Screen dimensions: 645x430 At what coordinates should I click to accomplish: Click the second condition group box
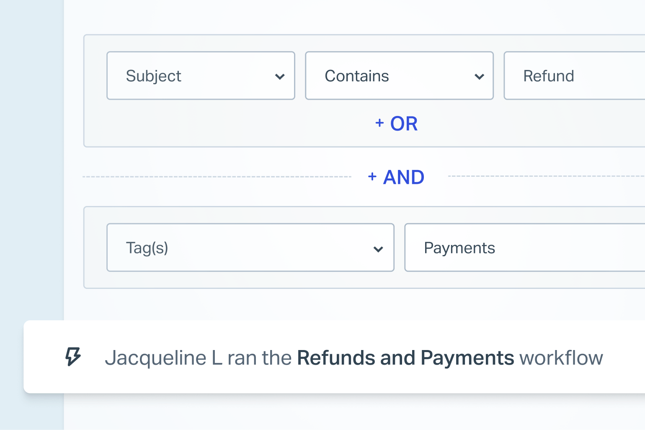click(364, 247)
